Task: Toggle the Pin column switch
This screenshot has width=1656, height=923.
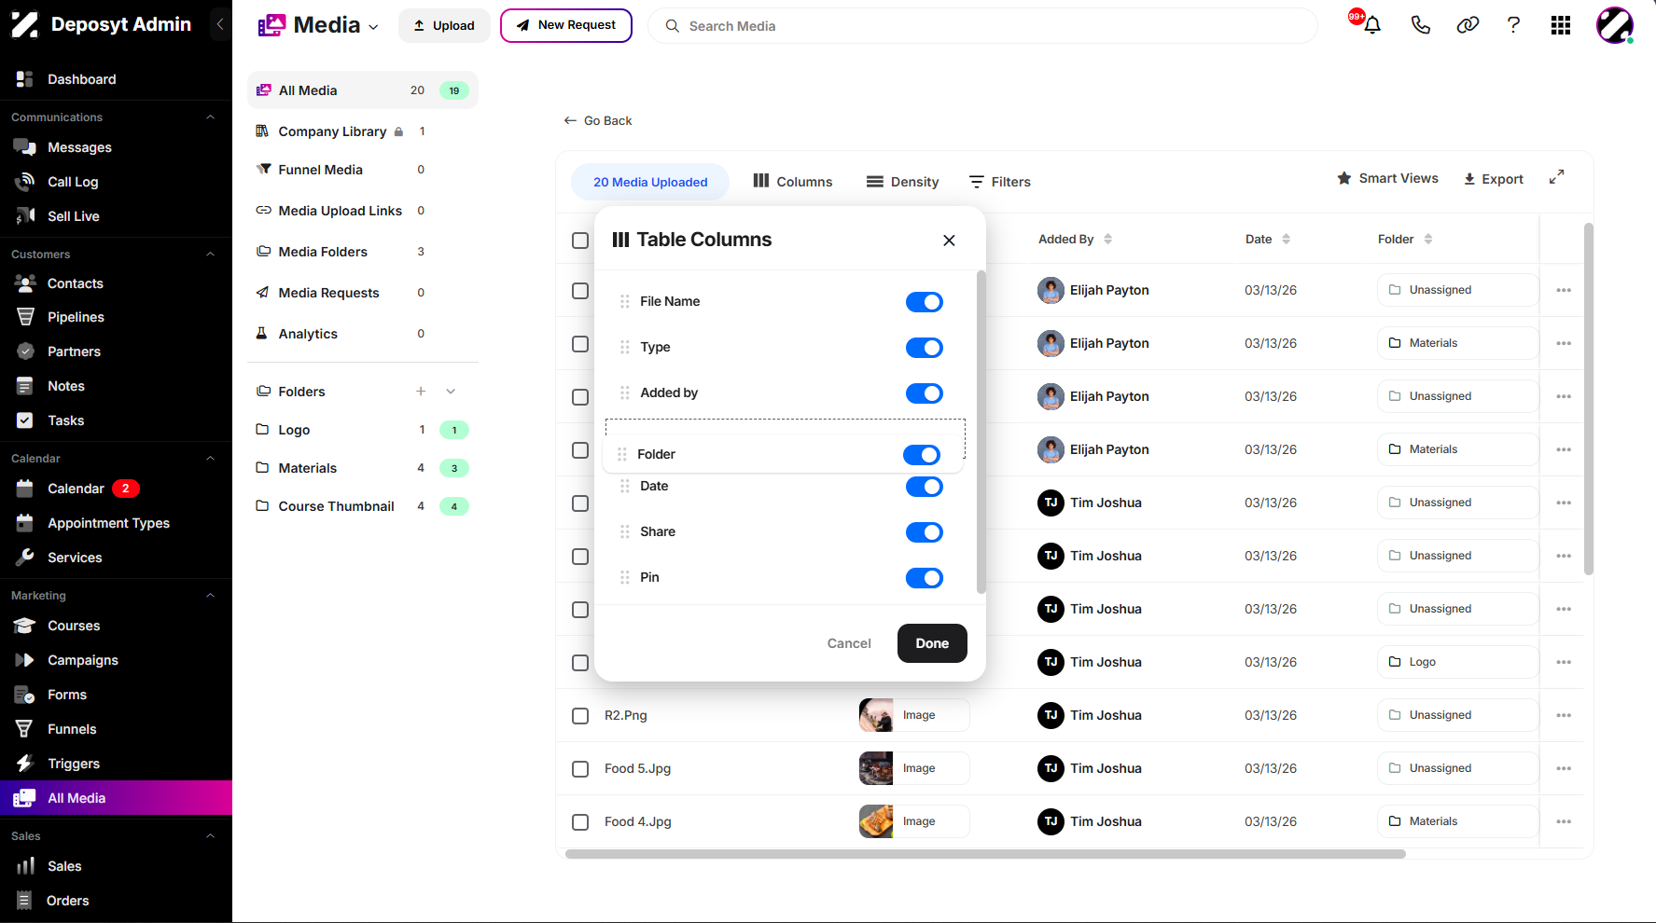Action: coord(925,578)
